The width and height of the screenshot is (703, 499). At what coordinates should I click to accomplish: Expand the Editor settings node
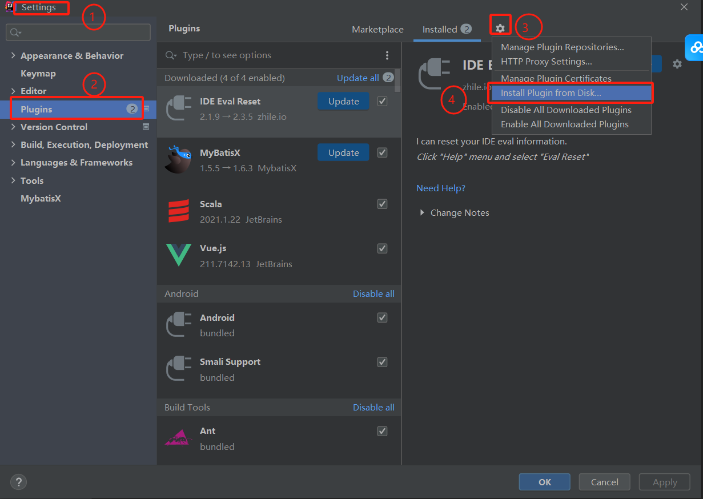(13, 91)
